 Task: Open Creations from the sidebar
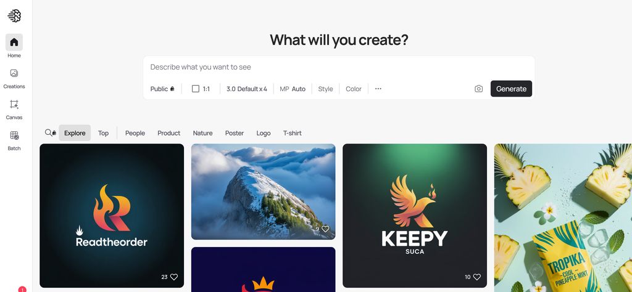14,73
